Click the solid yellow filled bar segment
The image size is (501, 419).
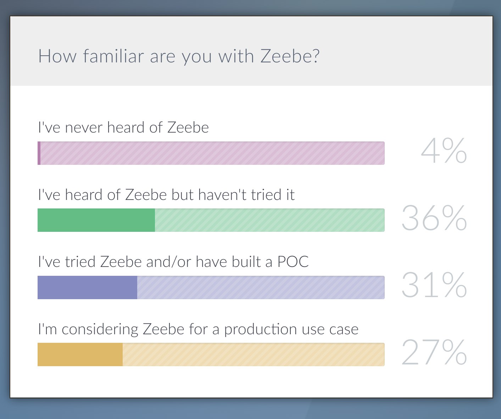point(80,354)
